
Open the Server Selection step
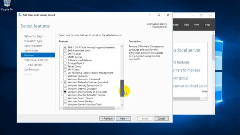point(33,46)
